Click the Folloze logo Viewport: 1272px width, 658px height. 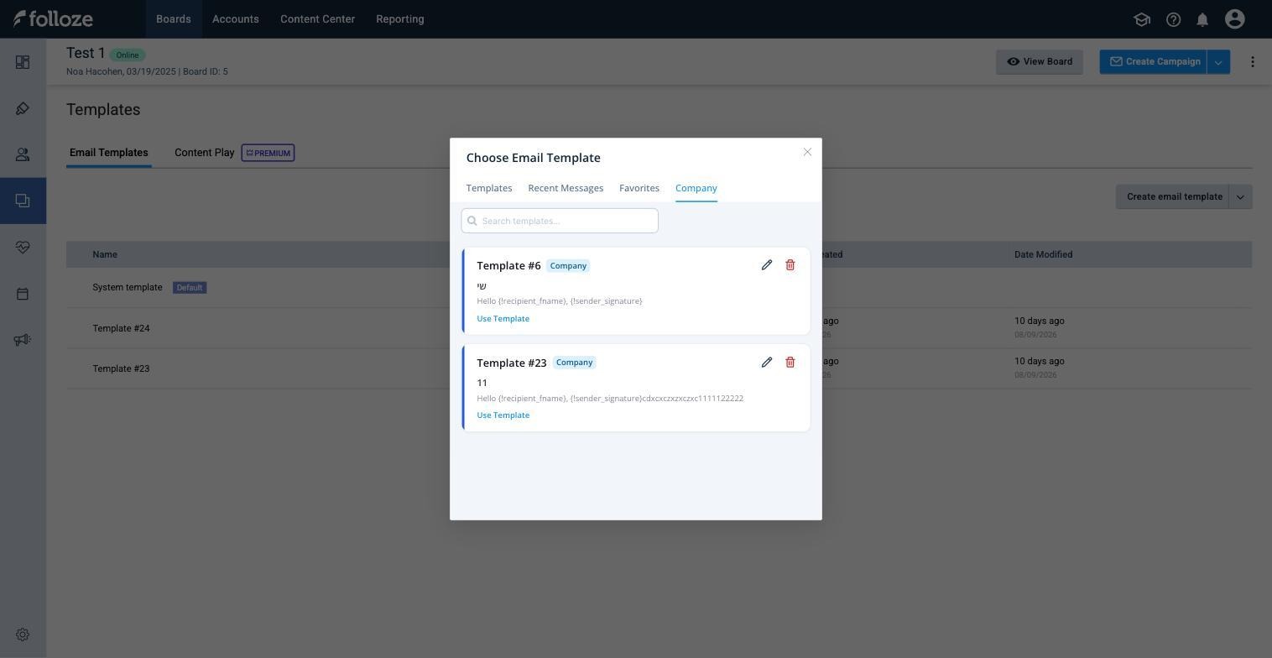pos(53,18)
